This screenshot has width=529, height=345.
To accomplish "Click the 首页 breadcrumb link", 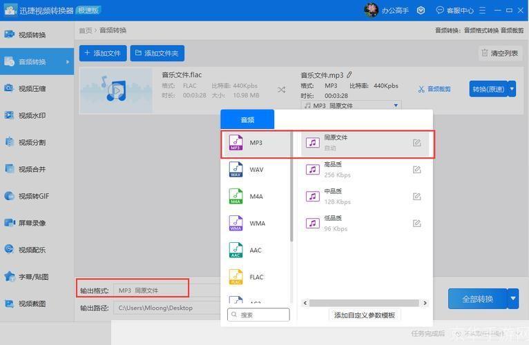I will 86,30.
